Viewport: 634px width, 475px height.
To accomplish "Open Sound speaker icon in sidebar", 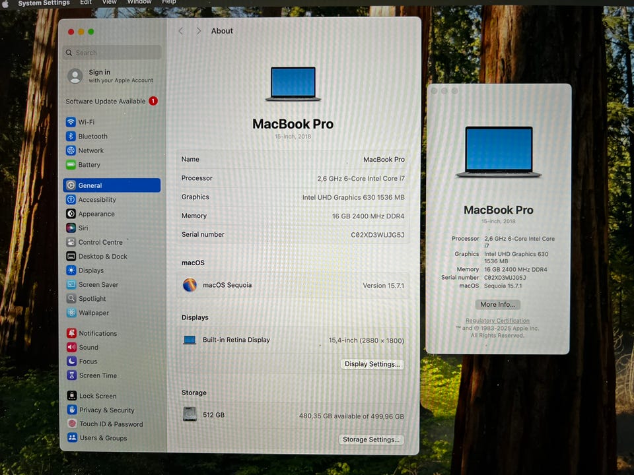I will (71, 347).
